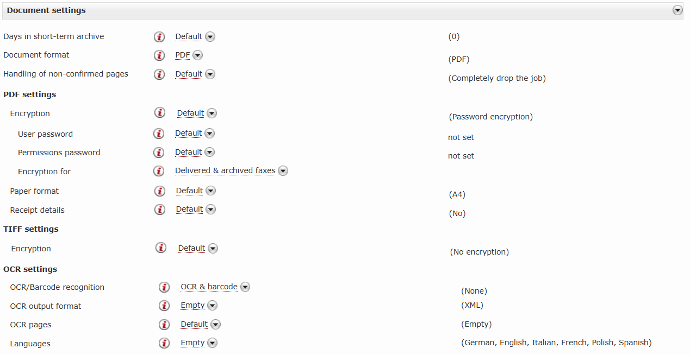Show info for OCR/Barcode recognition

coord(164,287)
